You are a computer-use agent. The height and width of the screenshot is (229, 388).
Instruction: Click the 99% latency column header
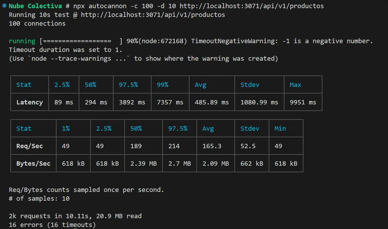point(162,85)
